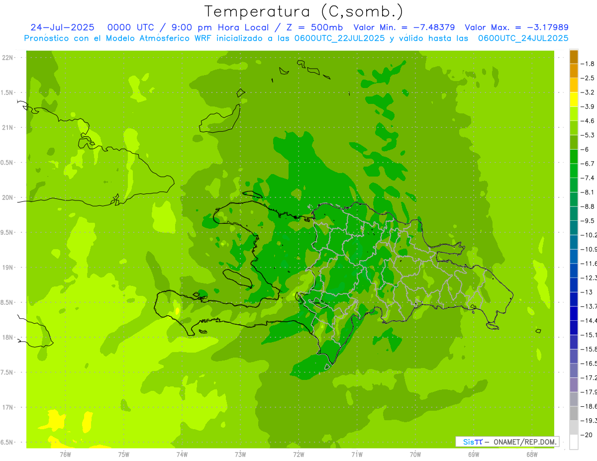
Task: Click the 22N latitude axis label
Action: (8, 58)
